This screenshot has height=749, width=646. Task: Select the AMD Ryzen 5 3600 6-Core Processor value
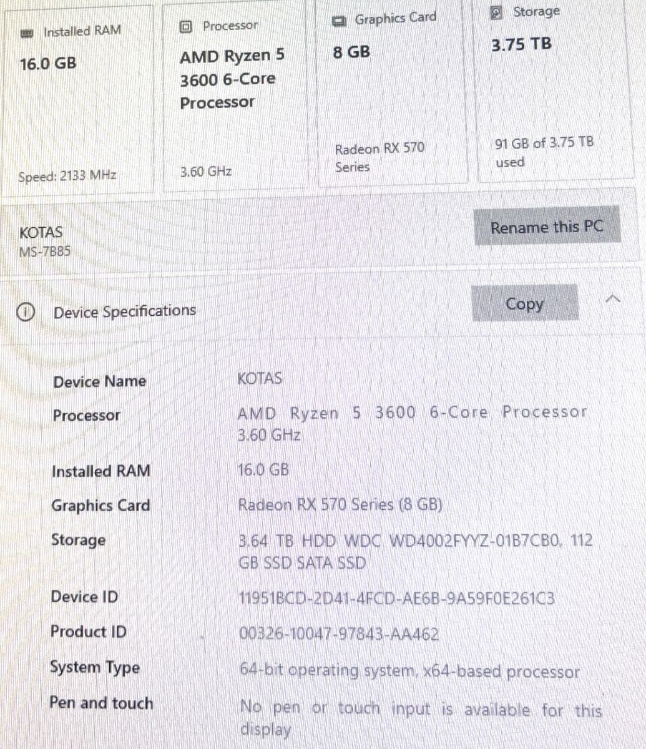(x=413, y=423)
